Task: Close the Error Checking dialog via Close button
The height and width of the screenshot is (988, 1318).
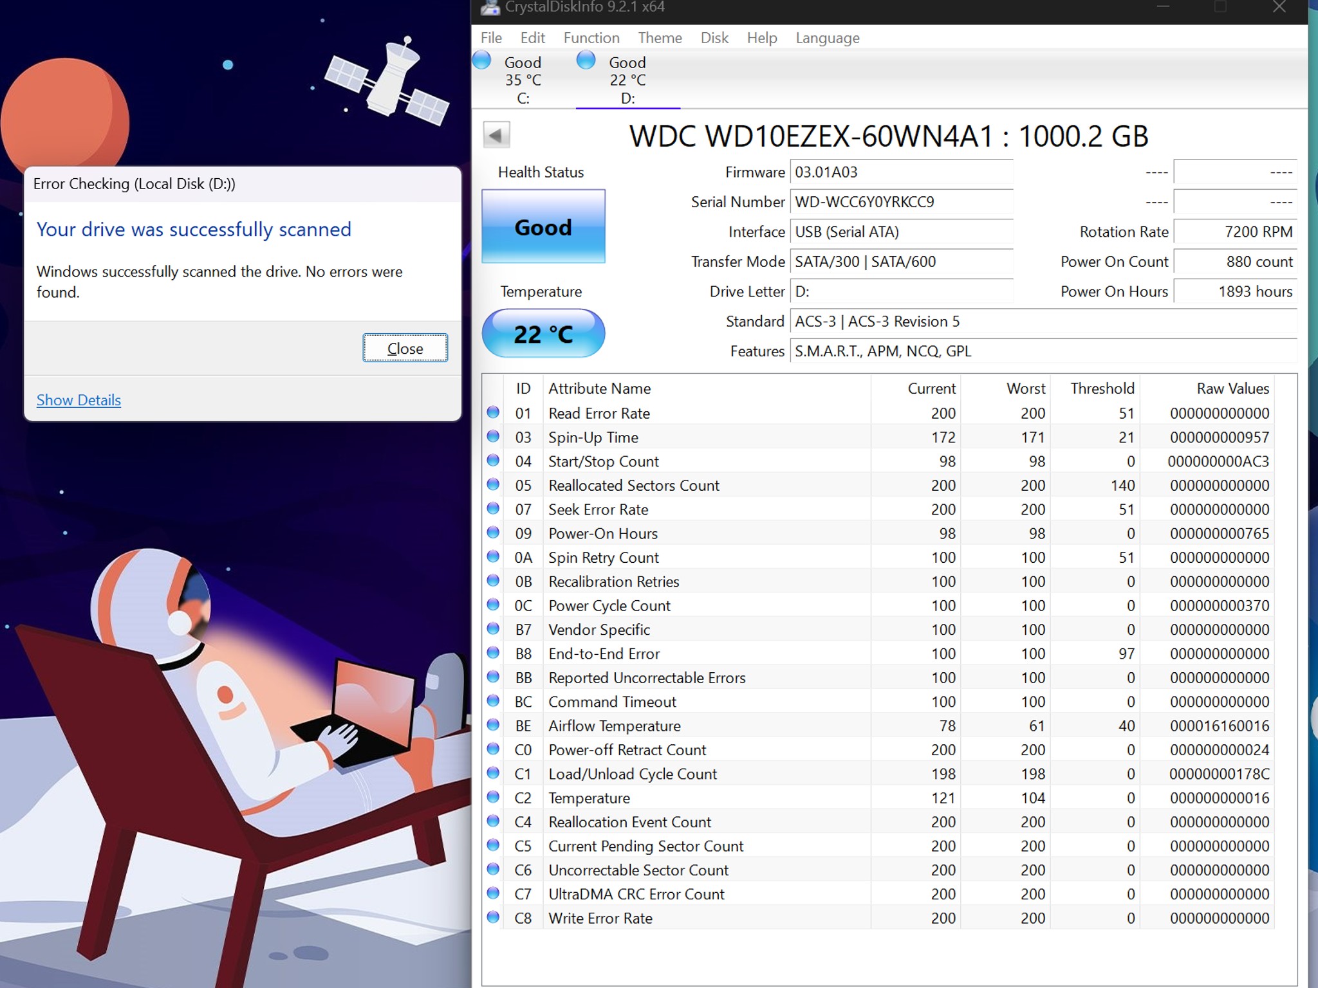Action: (405, 348)
